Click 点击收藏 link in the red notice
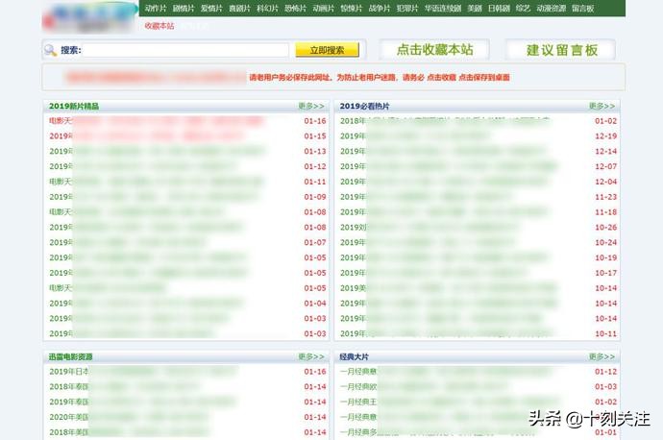Image resolution: width=663 pixels, height=440 pixels. [x=441, y=78]
